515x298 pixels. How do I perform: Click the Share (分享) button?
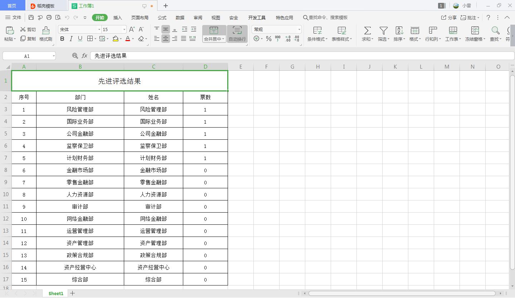click(449, 18)
